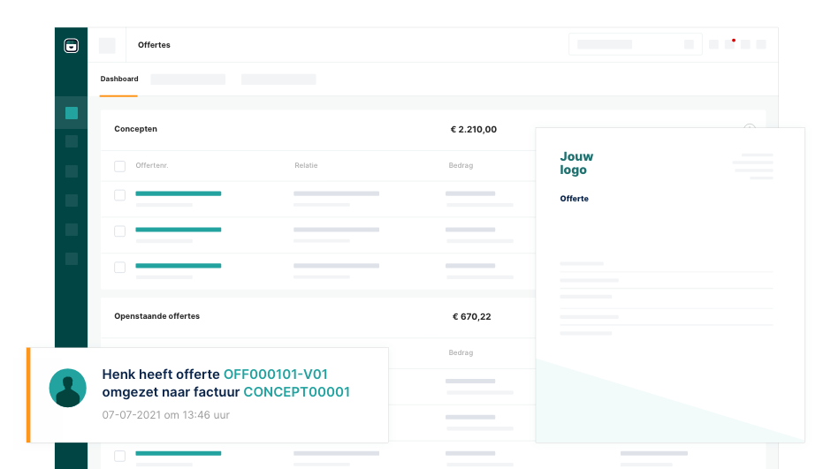Check the first row checkbox under Concepten

[119, 195]
